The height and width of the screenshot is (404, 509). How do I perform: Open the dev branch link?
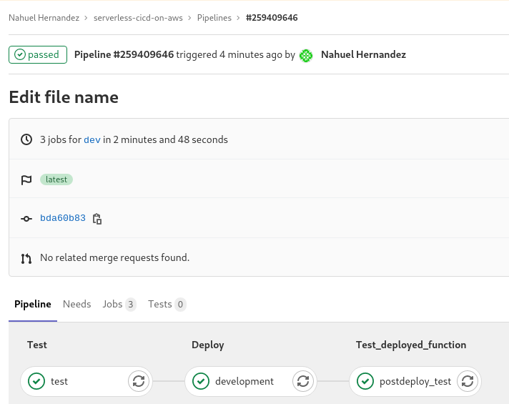click(x=92, y=140)
